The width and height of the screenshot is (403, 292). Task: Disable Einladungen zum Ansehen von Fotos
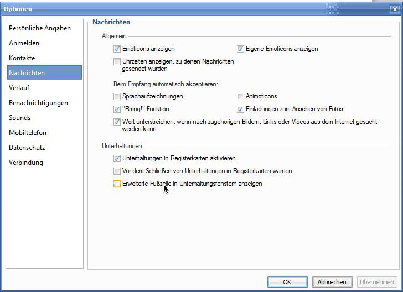coord(240,109)
